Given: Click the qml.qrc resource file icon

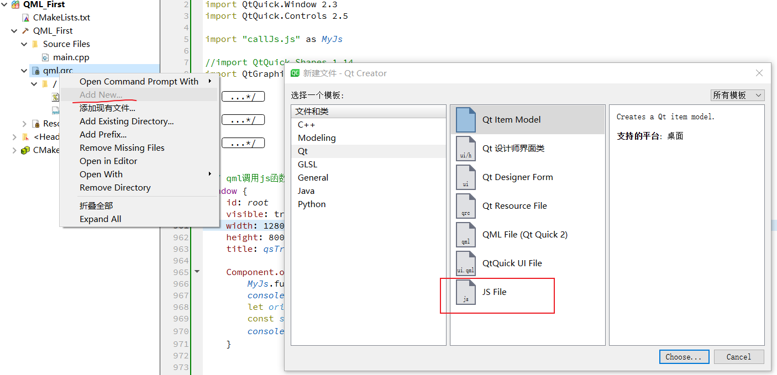Looking at the screenshot, I should pyautogui.click(x=36, y=71).
